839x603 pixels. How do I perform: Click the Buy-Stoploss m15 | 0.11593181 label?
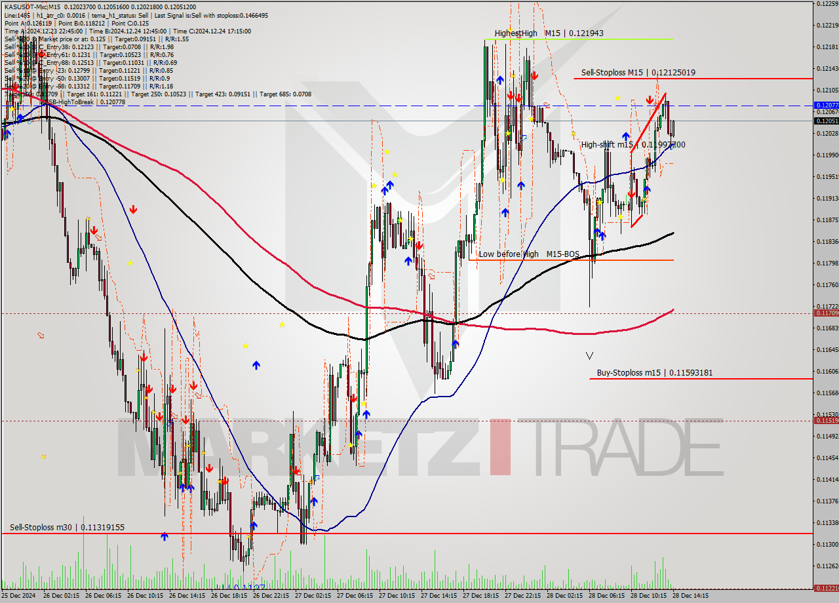[655, 373]
